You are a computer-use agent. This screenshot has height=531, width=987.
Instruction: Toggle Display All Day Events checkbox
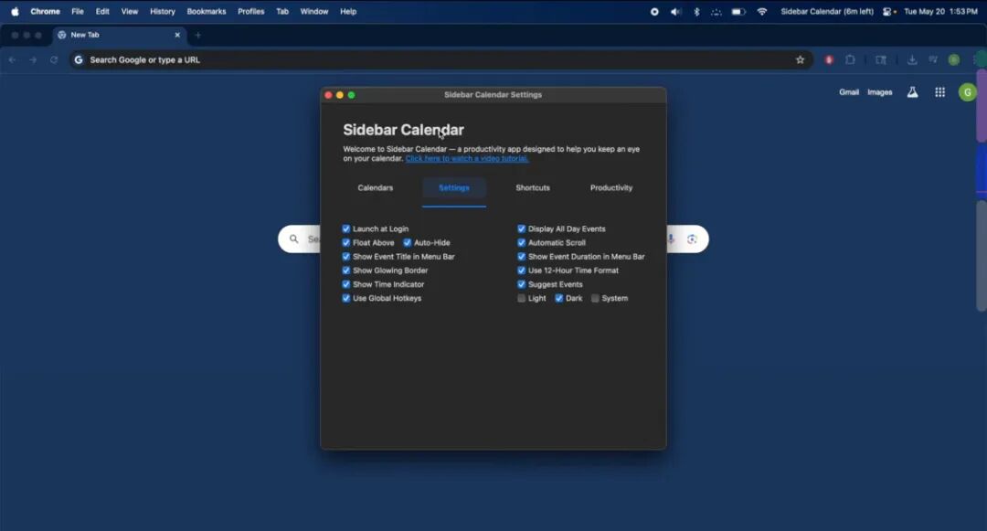521,229
